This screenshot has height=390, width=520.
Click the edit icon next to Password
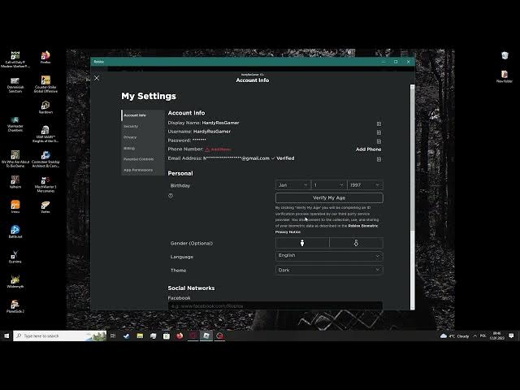click(x=379, y=141)
